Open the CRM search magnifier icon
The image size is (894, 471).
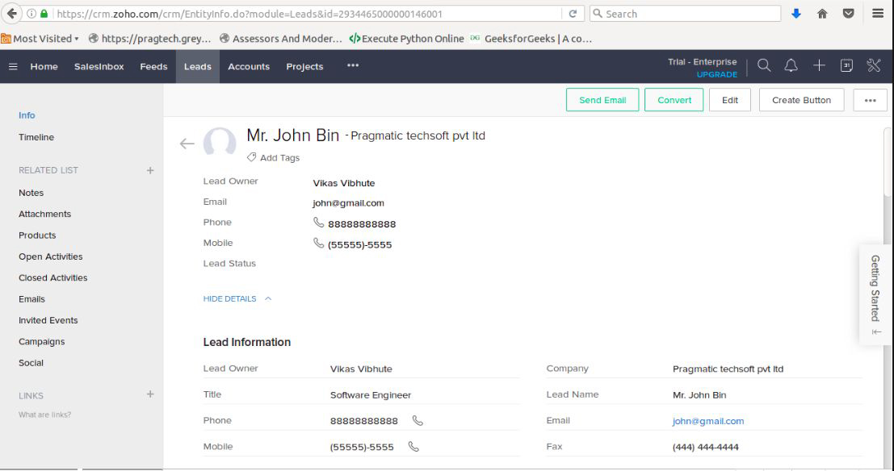click(764, 65)
